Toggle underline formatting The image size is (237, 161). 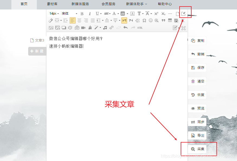(x=97, y=14)
